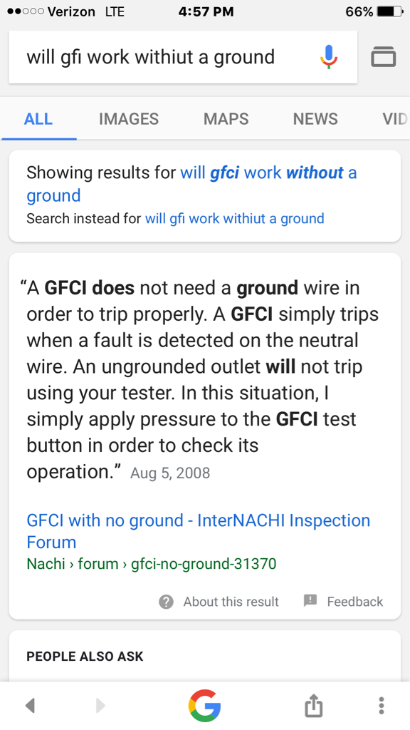
Task: Open the three-dot more options menu
Action: (x=382, y=705)
